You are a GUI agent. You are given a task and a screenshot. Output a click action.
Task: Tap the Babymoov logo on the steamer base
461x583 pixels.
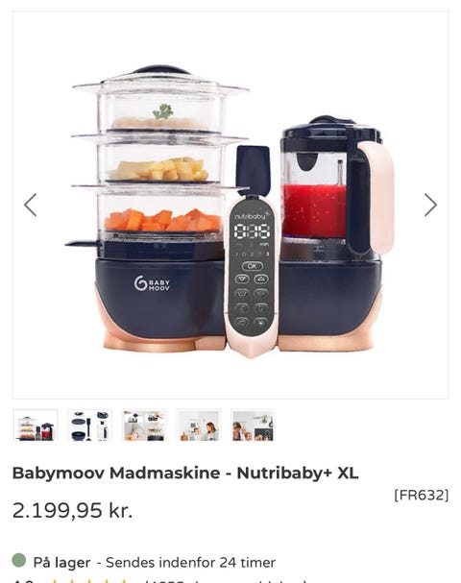[x=152, y=283]
